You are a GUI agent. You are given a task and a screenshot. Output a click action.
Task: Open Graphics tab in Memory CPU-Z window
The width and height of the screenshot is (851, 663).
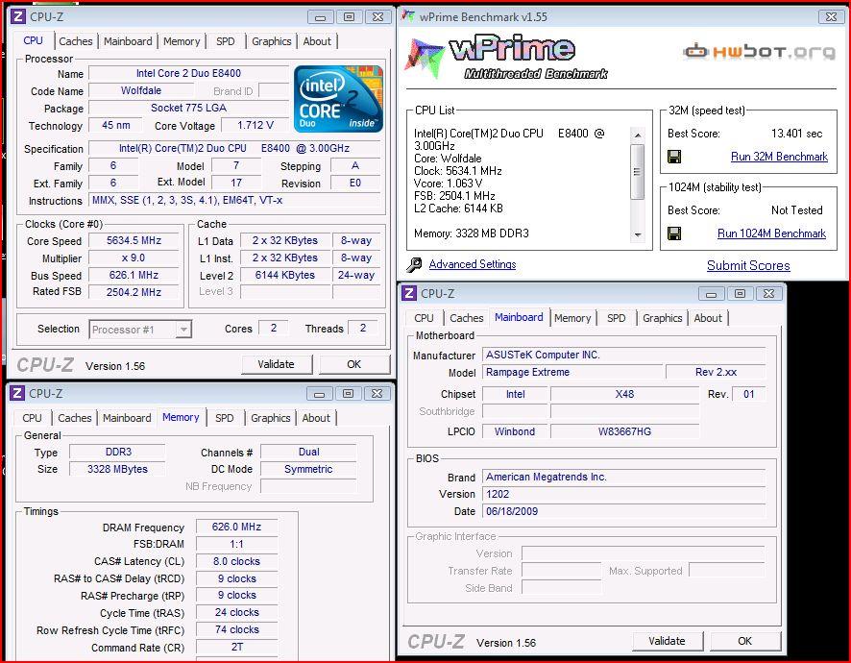click(270, 418)
